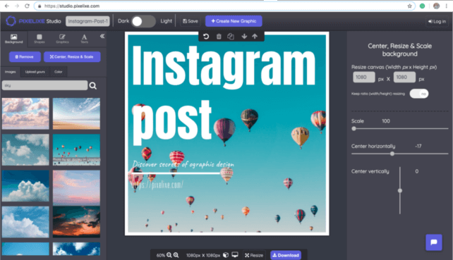
Task: Open the browser profile avatar
Action: pos(436,6)
